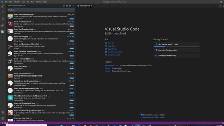224x126 pixels.
Task: Open the Terminal menu
Action: [x=38, y=2]
